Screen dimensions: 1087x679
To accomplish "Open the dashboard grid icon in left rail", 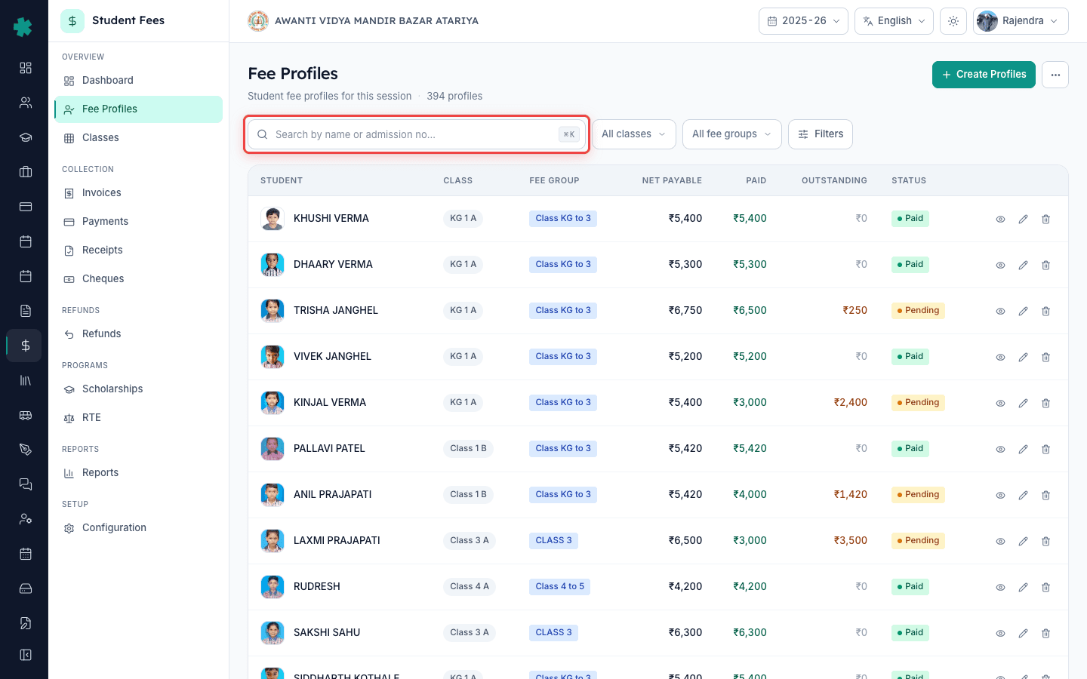I will pos(26,68).
